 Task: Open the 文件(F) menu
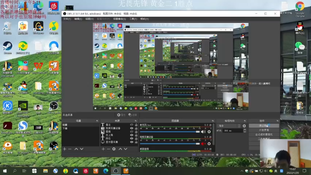coord(67,19)
